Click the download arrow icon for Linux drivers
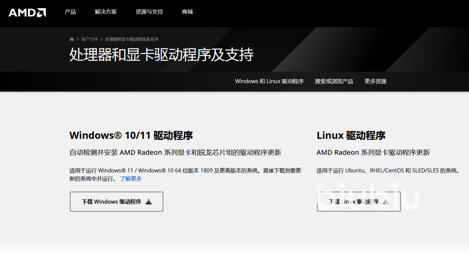Screen dimensions: 469x260 point(386,202)
